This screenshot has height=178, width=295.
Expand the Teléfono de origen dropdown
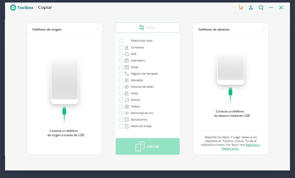[97, 29]
